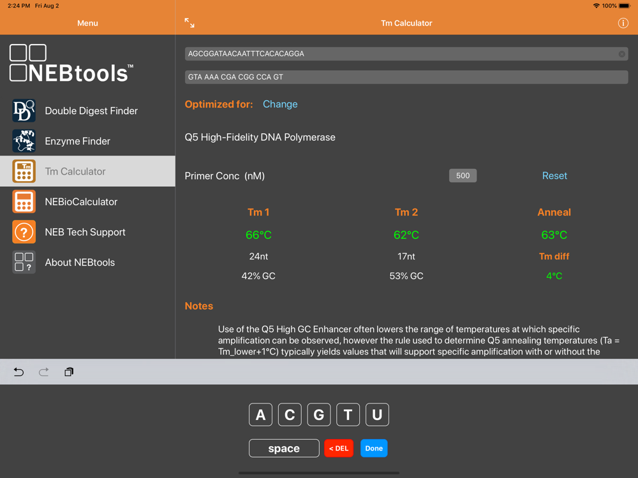Tap the time 2:24 PM in status bar

point(19,6)
